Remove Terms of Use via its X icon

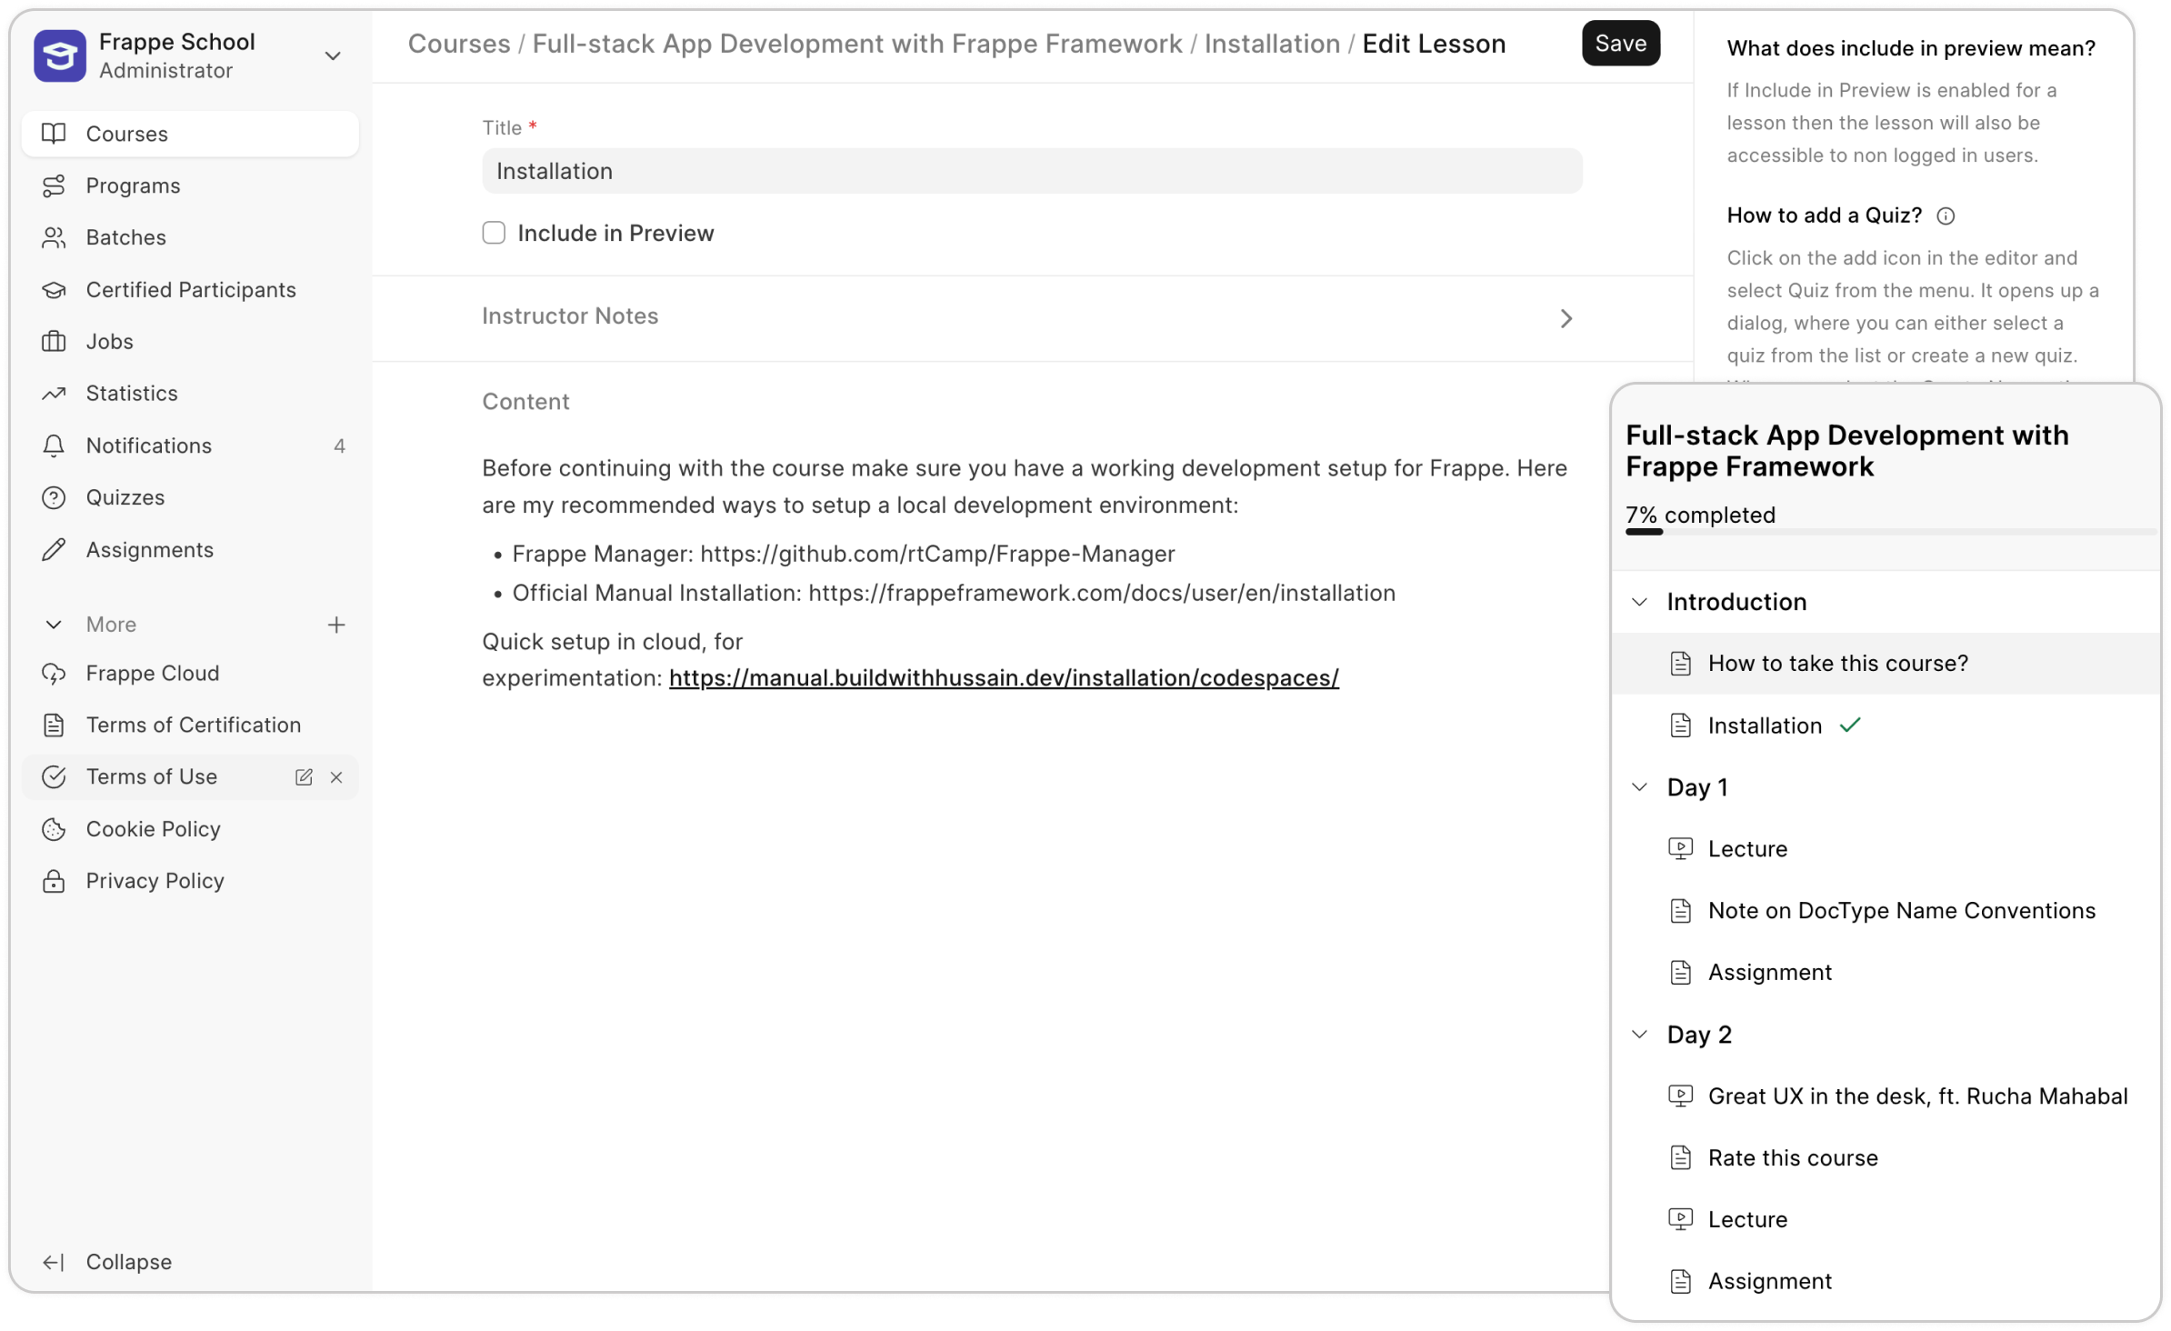(336, 777)
